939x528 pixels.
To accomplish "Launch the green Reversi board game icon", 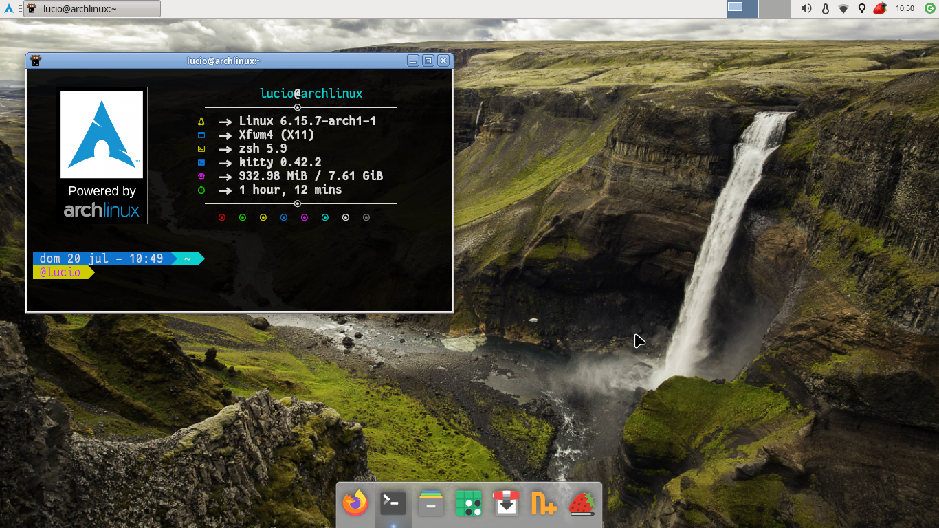I will click(469, 503).
